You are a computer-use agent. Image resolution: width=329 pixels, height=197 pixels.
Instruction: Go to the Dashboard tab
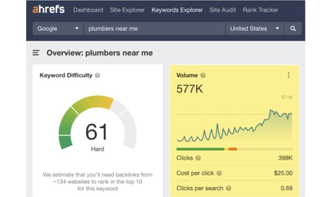click(x=88, y=10)
